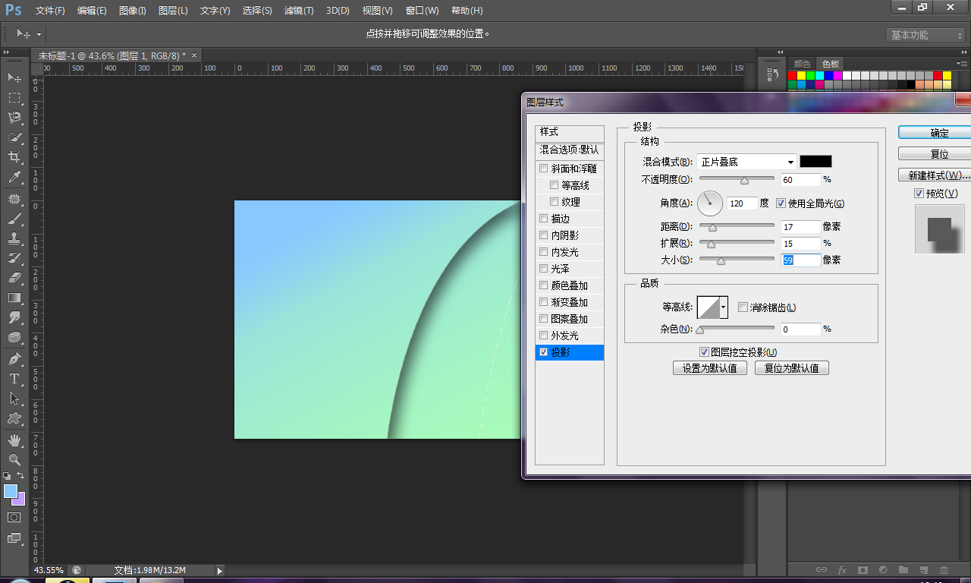971x583 pixels.
Task: Select the Clone Stamp tool
Action: [x=14, y=238]
